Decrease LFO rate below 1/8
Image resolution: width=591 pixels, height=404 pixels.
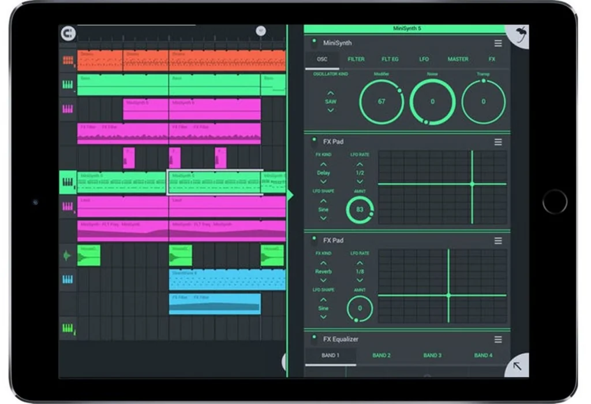(x=360, y=280)
